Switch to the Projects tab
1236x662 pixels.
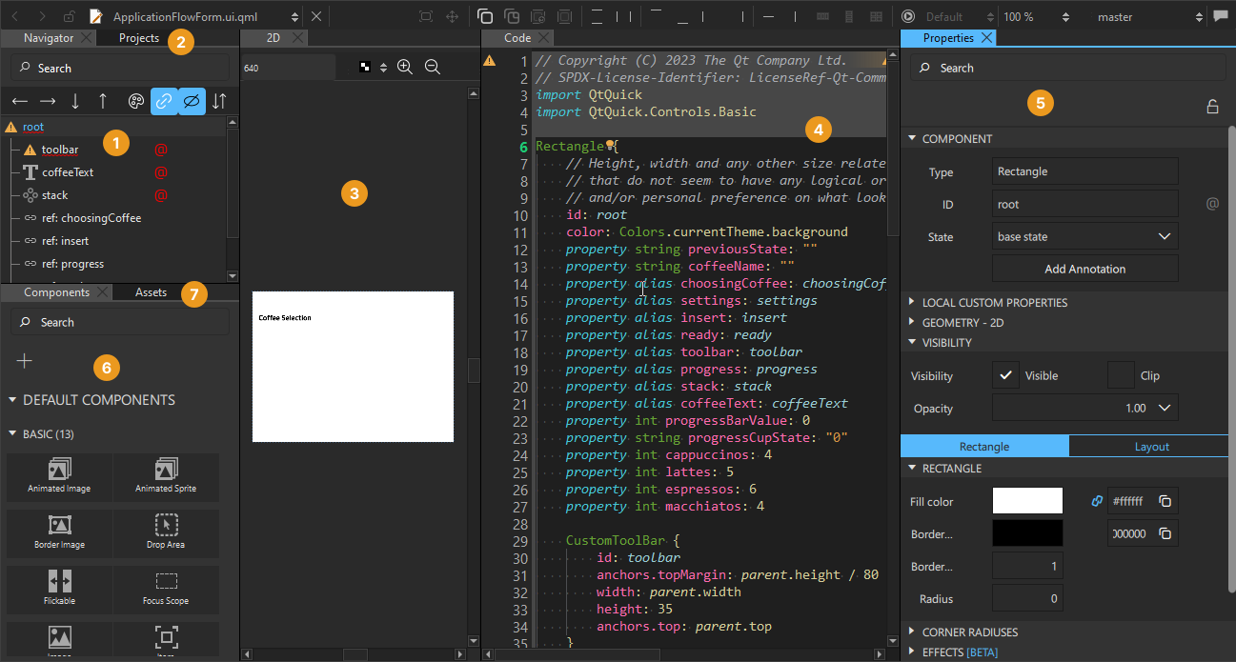tap(139, 38)
